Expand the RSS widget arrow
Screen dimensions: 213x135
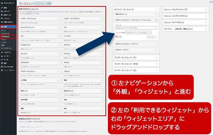point(101,27)
